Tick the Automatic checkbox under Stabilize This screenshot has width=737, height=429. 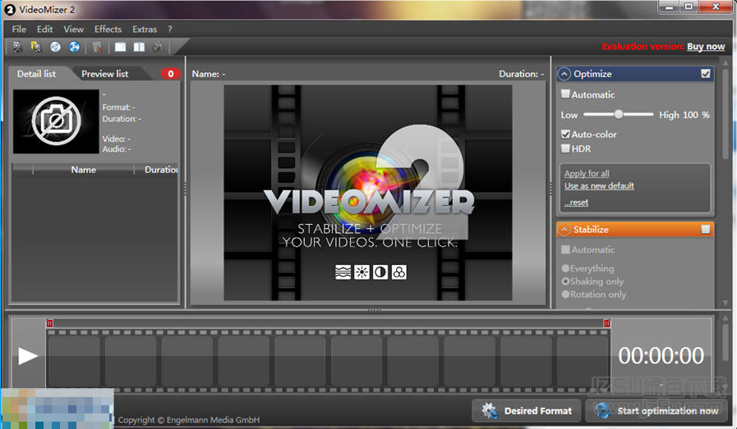(x=565, y=249)
